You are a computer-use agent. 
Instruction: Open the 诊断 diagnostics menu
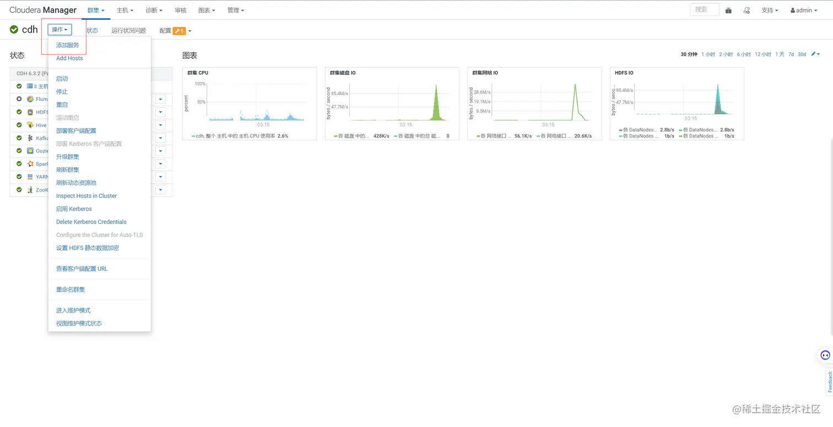(154, 10)
